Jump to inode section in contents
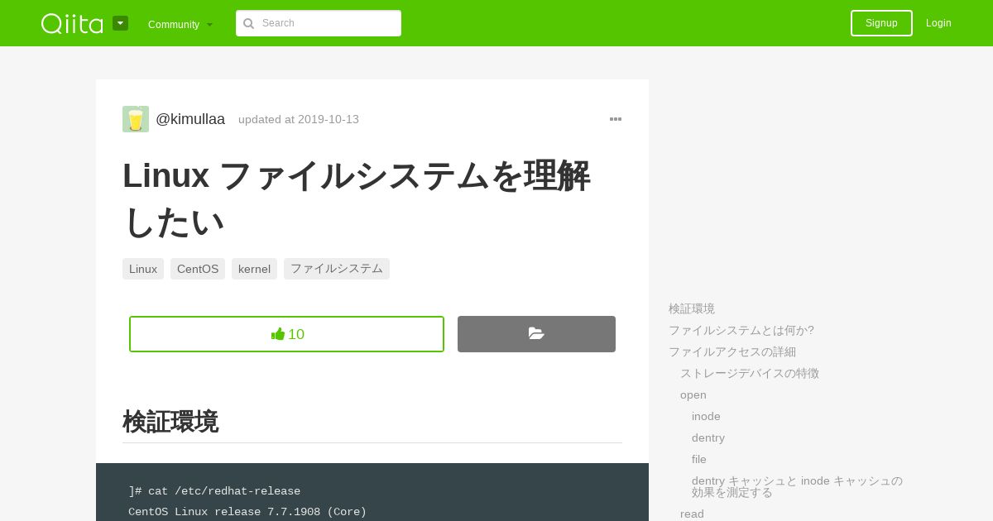The image size is (993, 521). pos(706,416)
